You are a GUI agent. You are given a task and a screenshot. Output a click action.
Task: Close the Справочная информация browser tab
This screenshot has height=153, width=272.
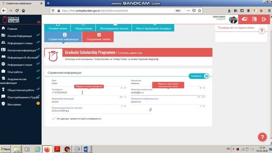pyautogui.click(x=41, y=3)
